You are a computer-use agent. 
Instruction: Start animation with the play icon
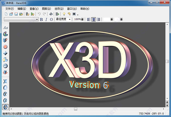57,14
